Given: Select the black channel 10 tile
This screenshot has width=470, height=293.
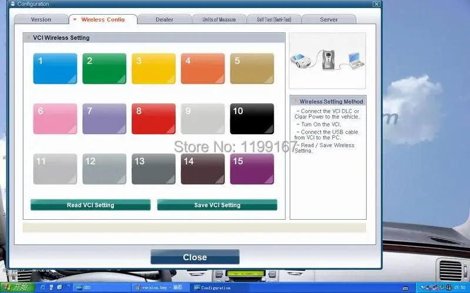Looking at the screenshot, I should coord(252,119).
